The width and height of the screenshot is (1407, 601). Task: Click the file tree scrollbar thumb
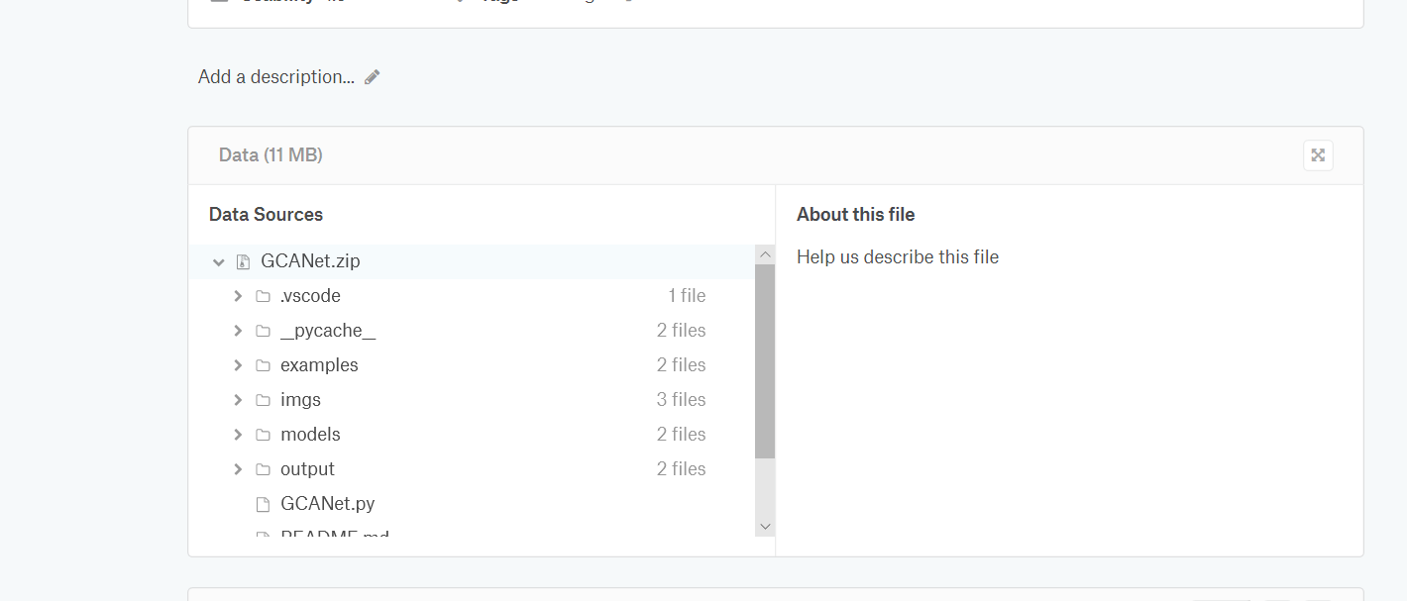pyautogui.click(x=764, y=361)
